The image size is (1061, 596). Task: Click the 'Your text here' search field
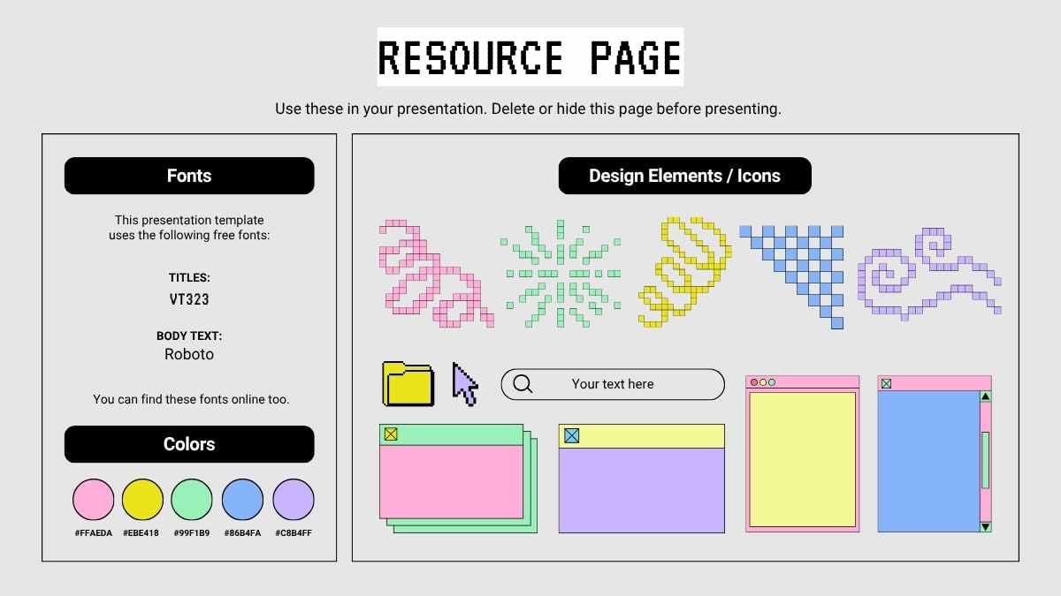[613, 384]
